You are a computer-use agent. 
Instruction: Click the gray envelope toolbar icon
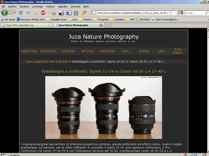point(76,13)
